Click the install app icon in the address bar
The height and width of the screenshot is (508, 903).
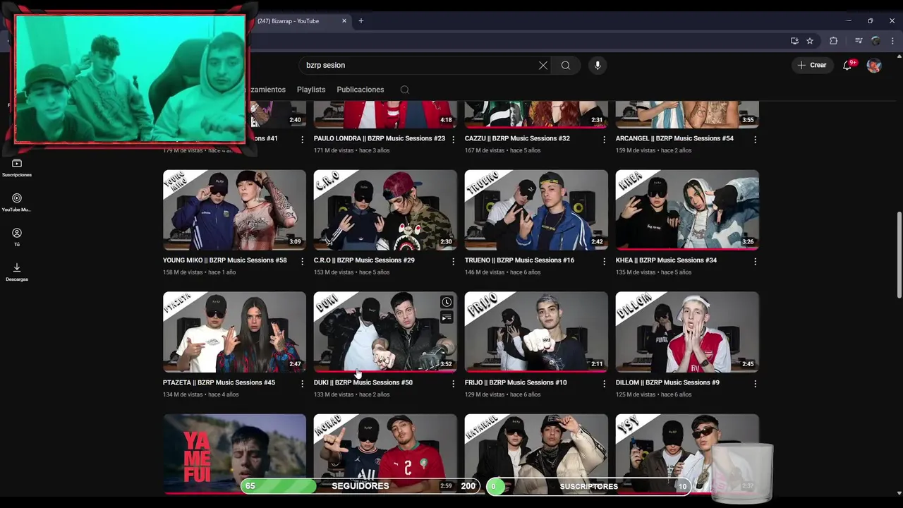click(x=794, y=41)
